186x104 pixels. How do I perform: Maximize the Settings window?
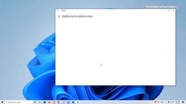pyautogui.click(x=169, y=11)
